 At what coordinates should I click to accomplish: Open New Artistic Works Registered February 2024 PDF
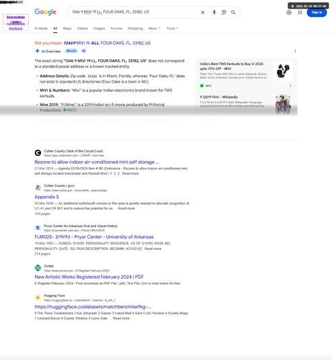89,277
